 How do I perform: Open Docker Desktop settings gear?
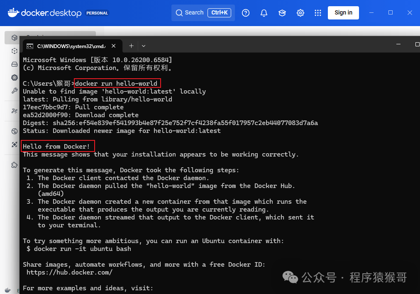[300, 13]
